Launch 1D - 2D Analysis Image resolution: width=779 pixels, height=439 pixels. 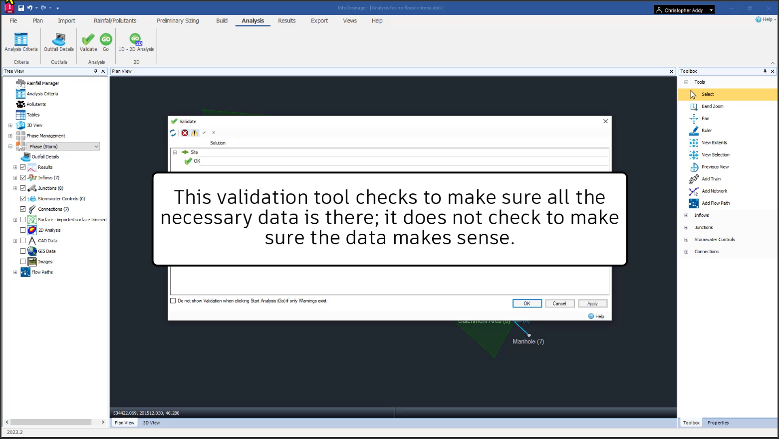point(136,42)
